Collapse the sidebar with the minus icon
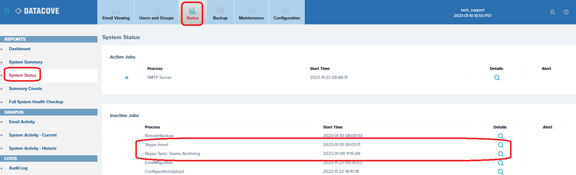The image size is (576, 175). pyautogui.click(x=7, y=11)
